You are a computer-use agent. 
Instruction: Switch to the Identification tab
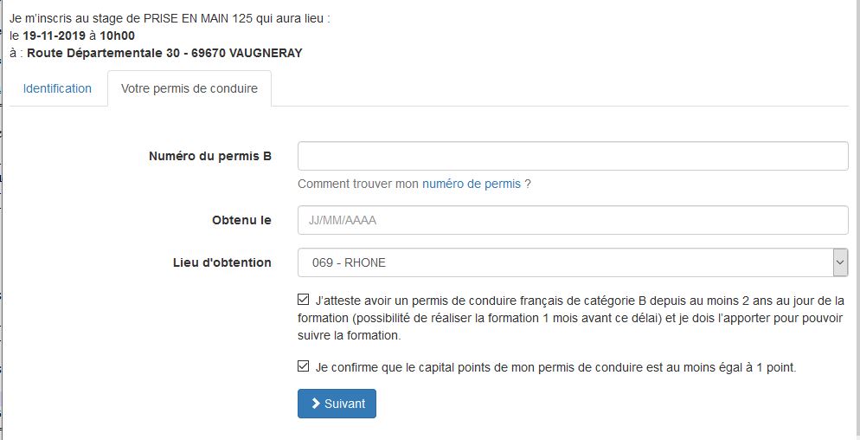[x=57, y=88]
